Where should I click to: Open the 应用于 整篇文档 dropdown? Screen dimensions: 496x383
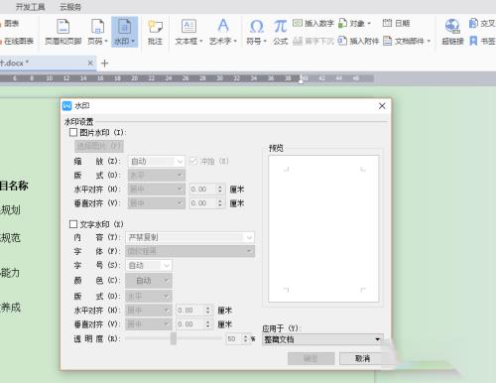tap(322, 339)
